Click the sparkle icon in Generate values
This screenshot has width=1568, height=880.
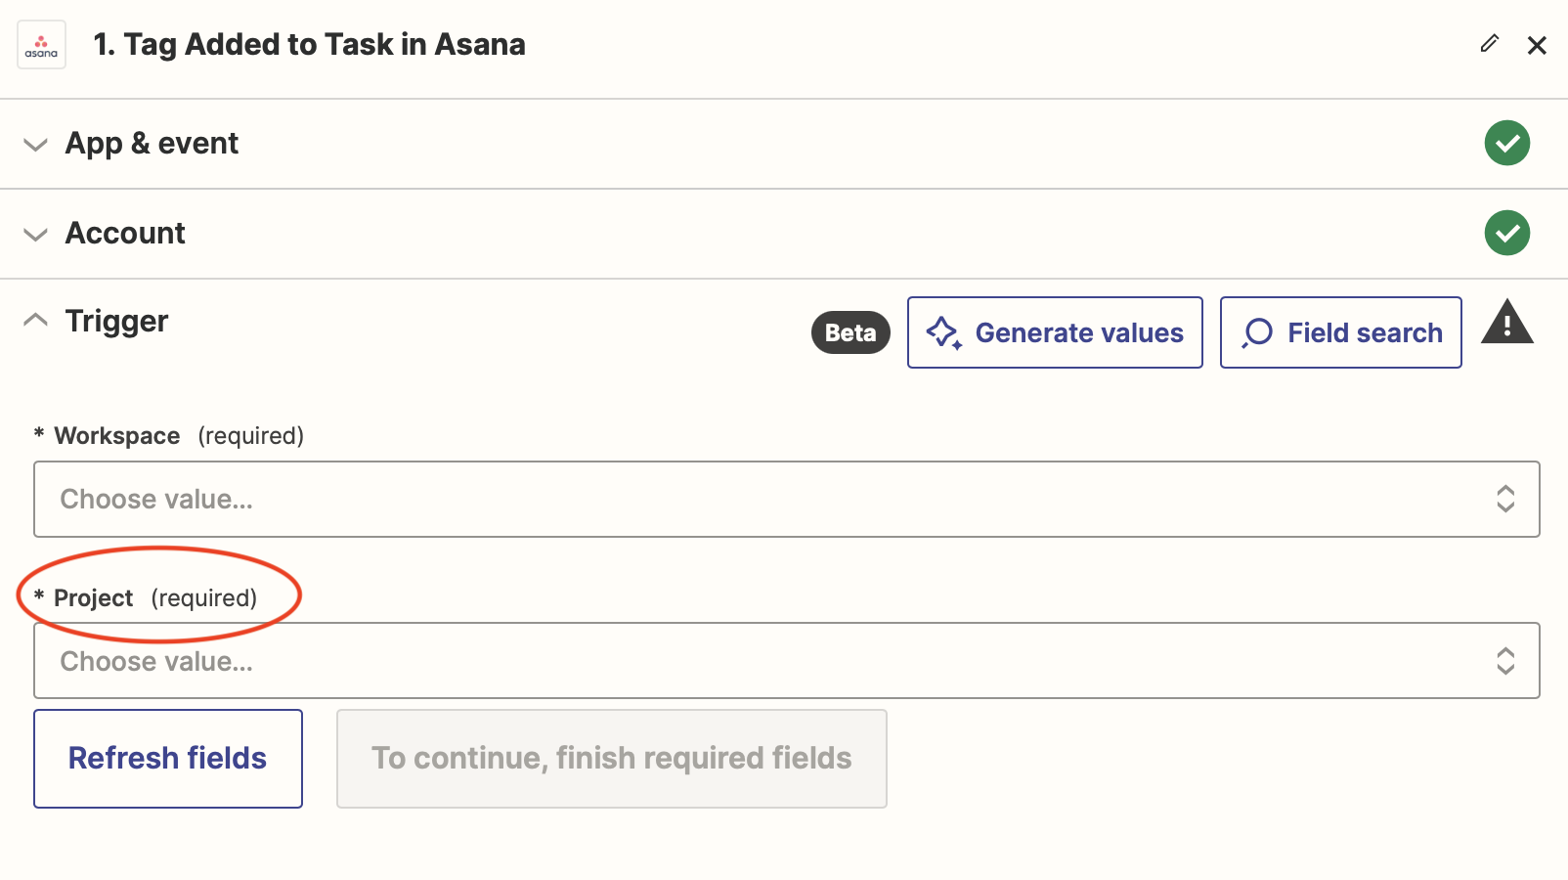(943, 332)
